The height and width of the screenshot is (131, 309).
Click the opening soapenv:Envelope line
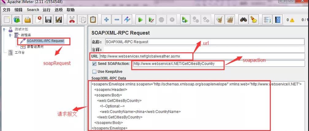tap(196, 84)
